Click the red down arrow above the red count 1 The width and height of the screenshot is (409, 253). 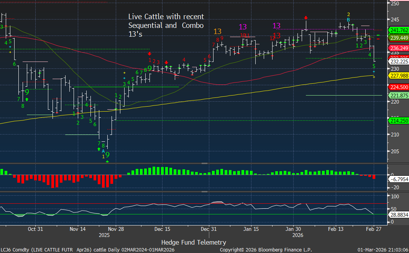click(149, 54)
